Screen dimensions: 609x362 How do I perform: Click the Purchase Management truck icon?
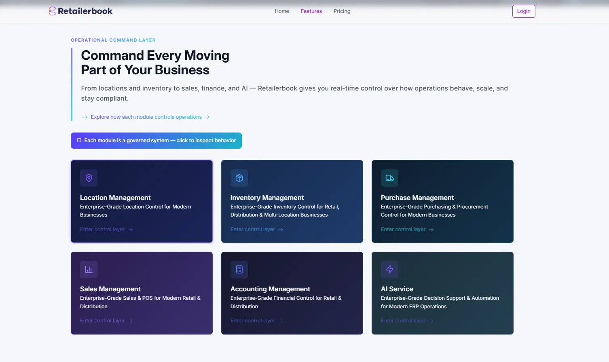[x=389, y=178]
